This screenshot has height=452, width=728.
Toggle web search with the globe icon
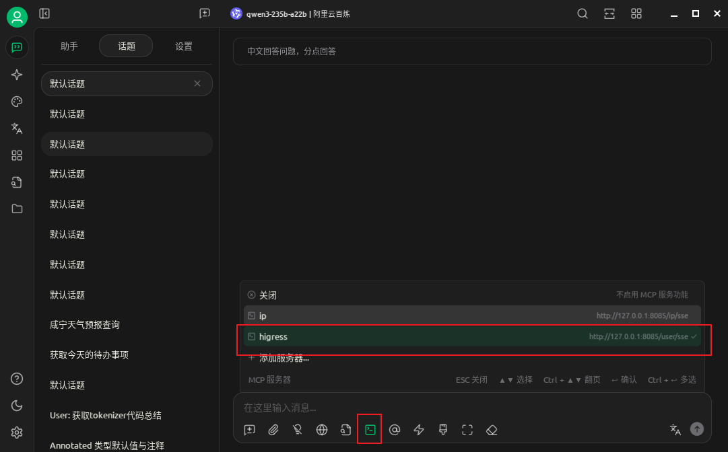[x=321, y=430]
